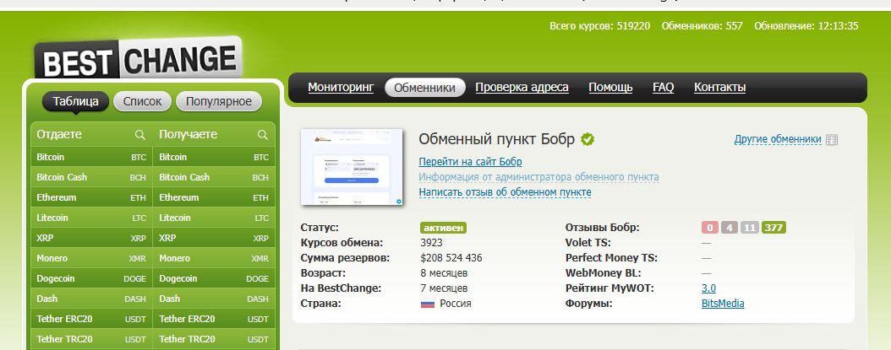Select XRP in the Получаете column
The width and height of the screenshot is (891, 350).
tap(214, 238)
